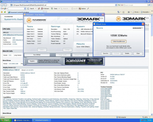Close 3DMark Score dialog with red X
Image resolution: width=153 pixels, height=122 pixels.
click(x=143, y=24)
